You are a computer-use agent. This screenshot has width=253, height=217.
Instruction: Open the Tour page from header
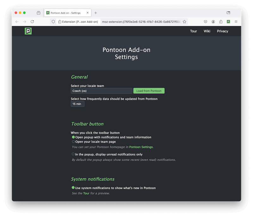click(194, 31)
